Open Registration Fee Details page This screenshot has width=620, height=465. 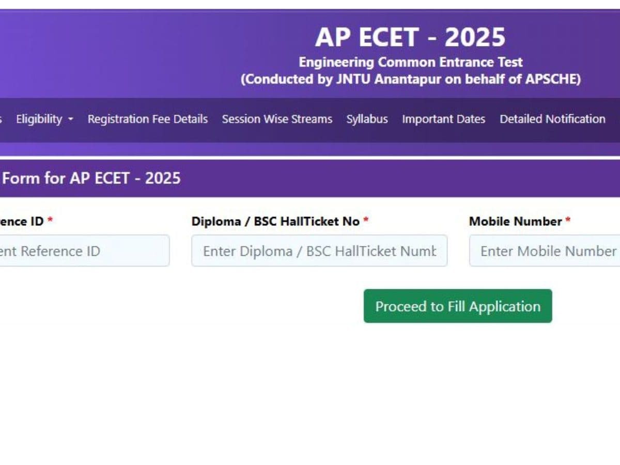pyautogui.click(x=147, y=119)
